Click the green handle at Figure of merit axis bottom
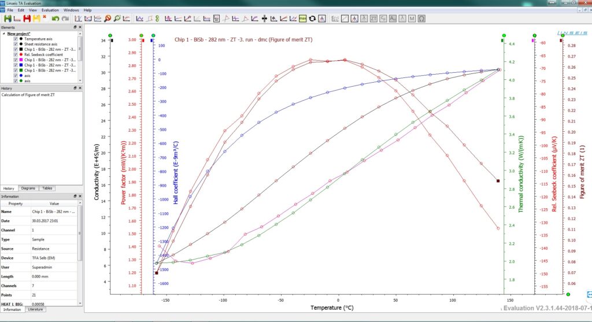The height and width of the screenshot is (322, 592). tap(568, 294)
